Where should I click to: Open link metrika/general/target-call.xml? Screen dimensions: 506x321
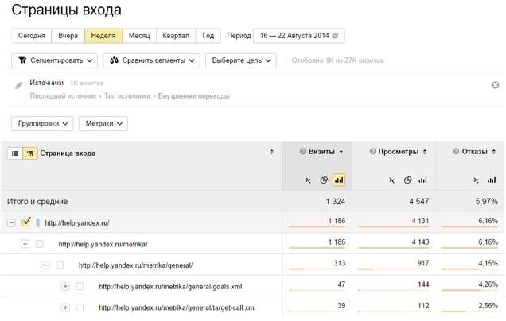(177, 308)
